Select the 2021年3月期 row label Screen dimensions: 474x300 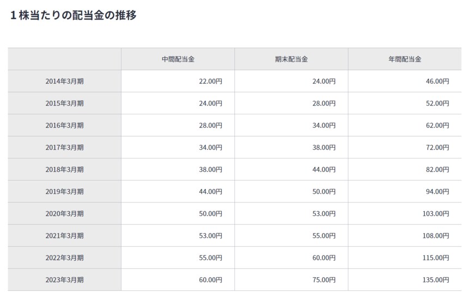point(64,236)
